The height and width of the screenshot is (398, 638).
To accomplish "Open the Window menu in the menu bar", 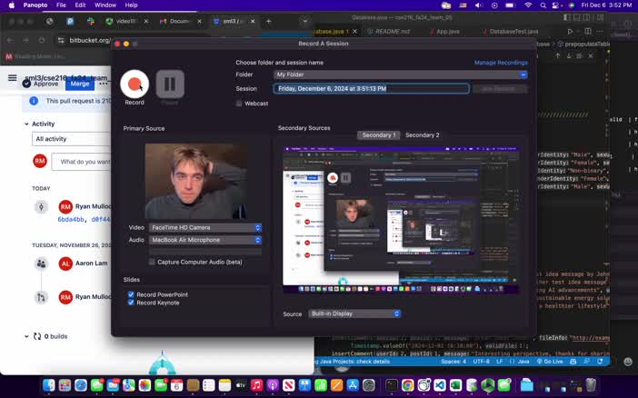I will point(105,5).
